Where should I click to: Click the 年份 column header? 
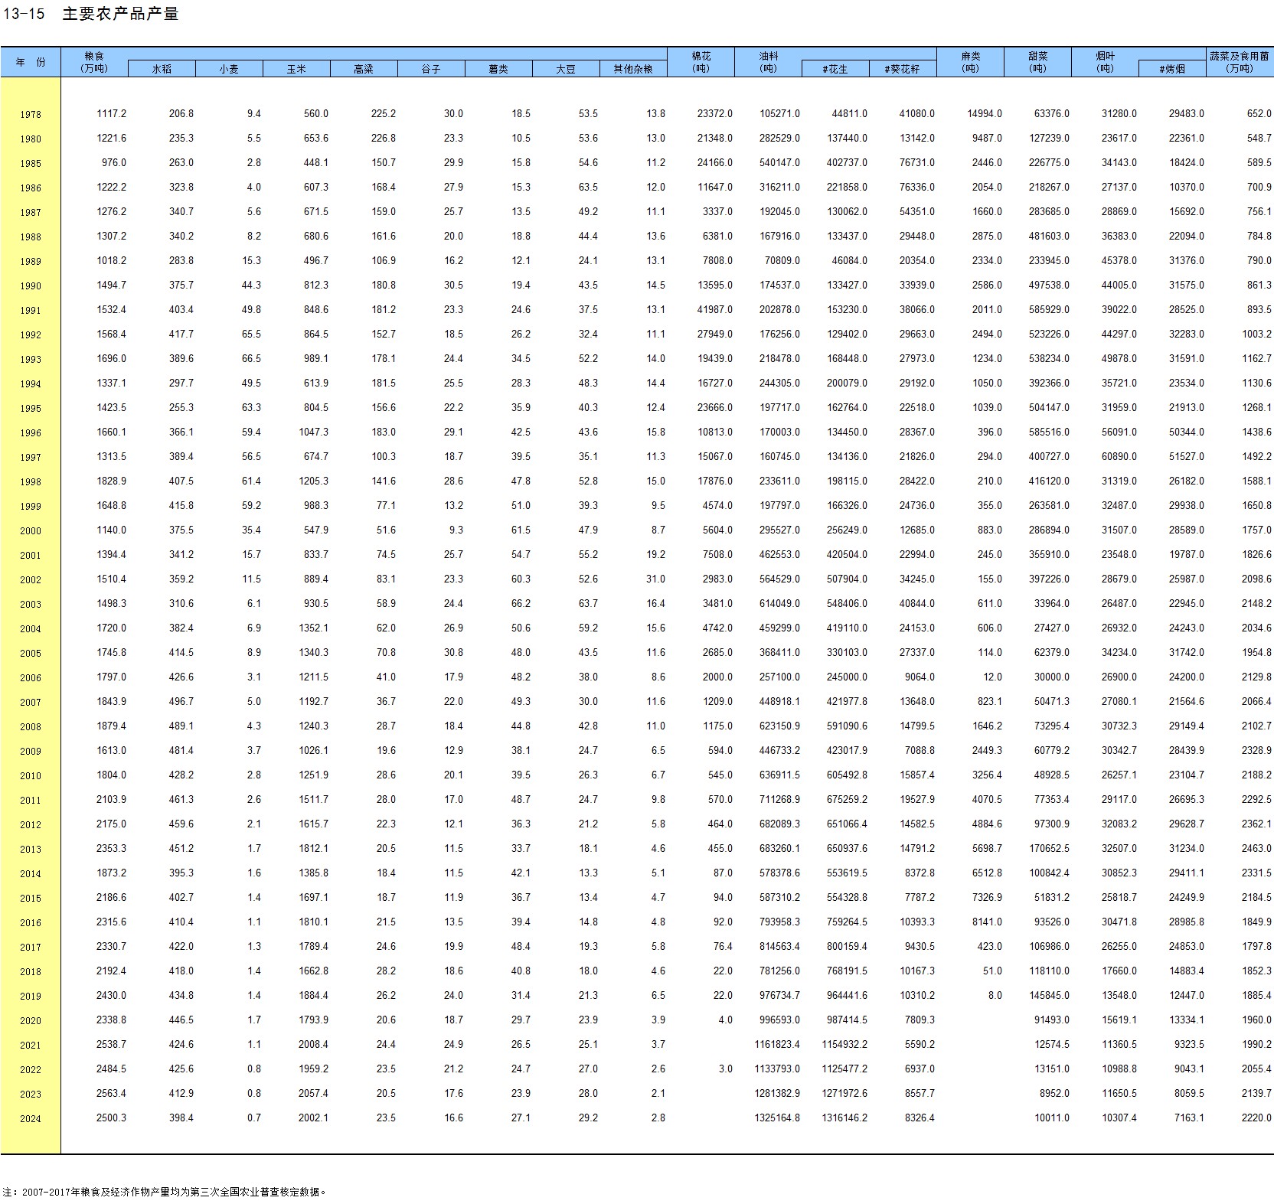[x=31, y=62]
